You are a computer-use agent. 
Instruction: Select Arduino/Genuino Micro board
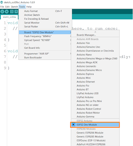95,70
